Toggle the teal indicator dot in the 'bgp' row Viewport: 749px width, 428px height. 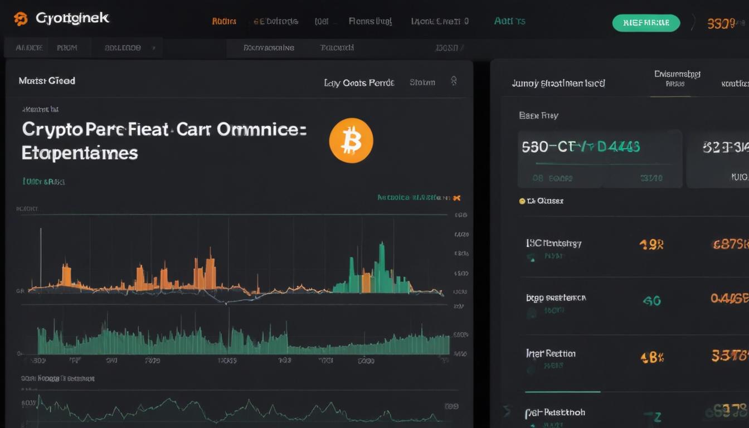coord(531,312)
